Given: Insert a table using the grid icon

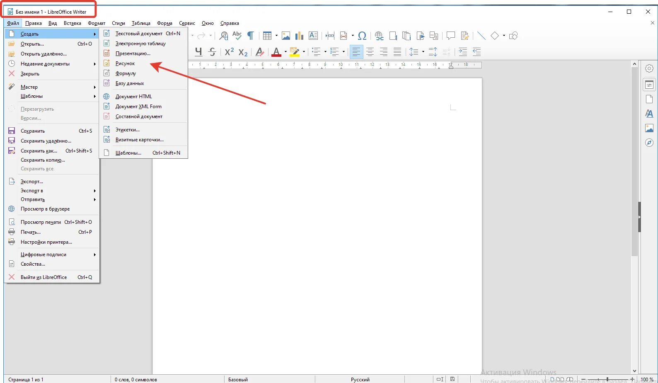Looking at the screenshot, I should [267, 36].
